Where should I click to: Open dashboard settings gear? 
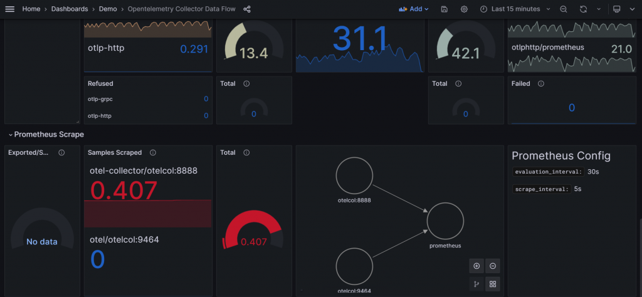click(464, 9)
